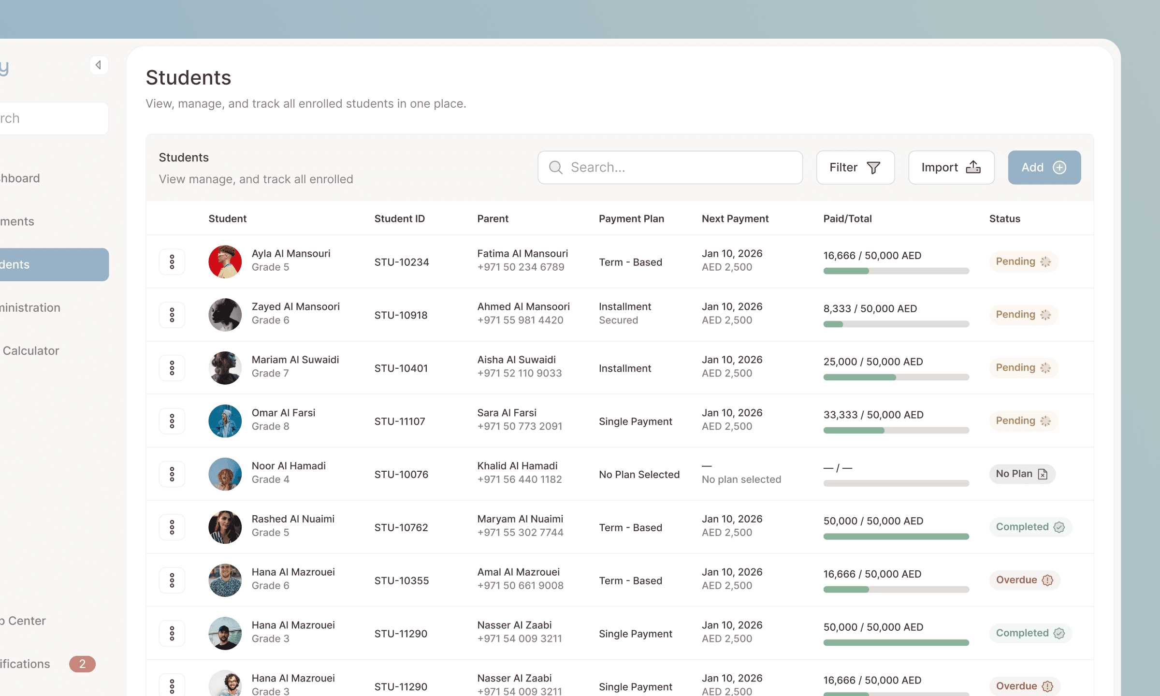Open the Filter options
Screen dimensions: 1160x696
click(855, 167)
